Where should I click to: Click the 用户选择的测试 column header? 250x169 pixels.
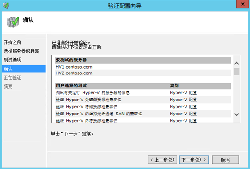(x=71, y=86)
